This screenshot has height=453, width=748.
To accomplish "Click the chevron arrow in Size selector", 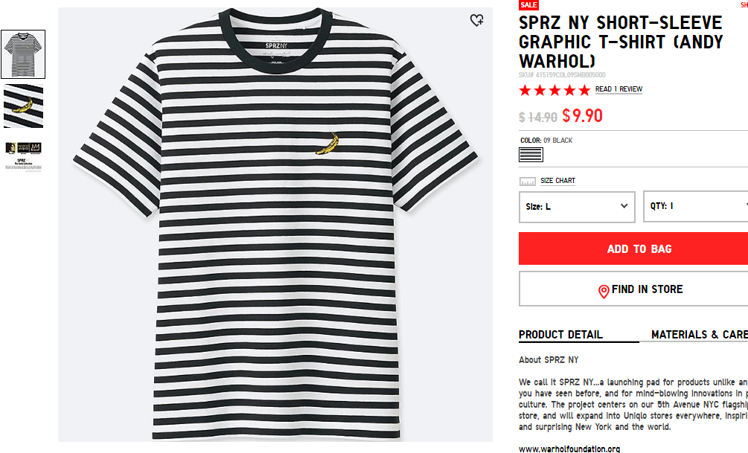I will 624,206.
